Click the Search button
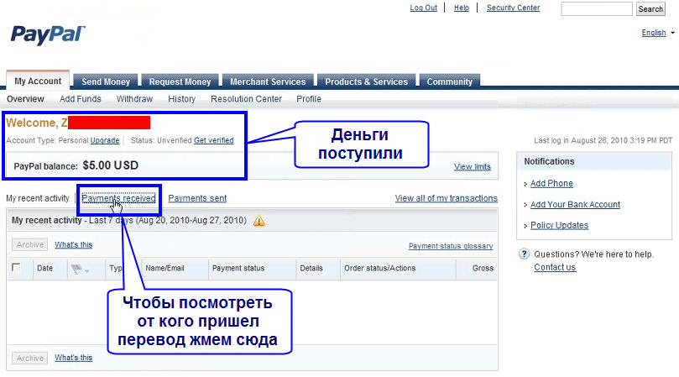 pos(650,8)
